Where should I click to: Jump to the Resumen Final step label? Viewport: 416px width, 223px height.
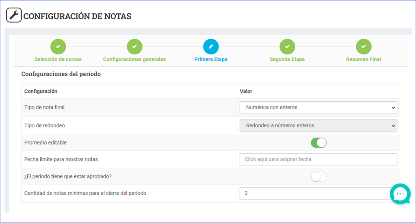pos(364,59)
